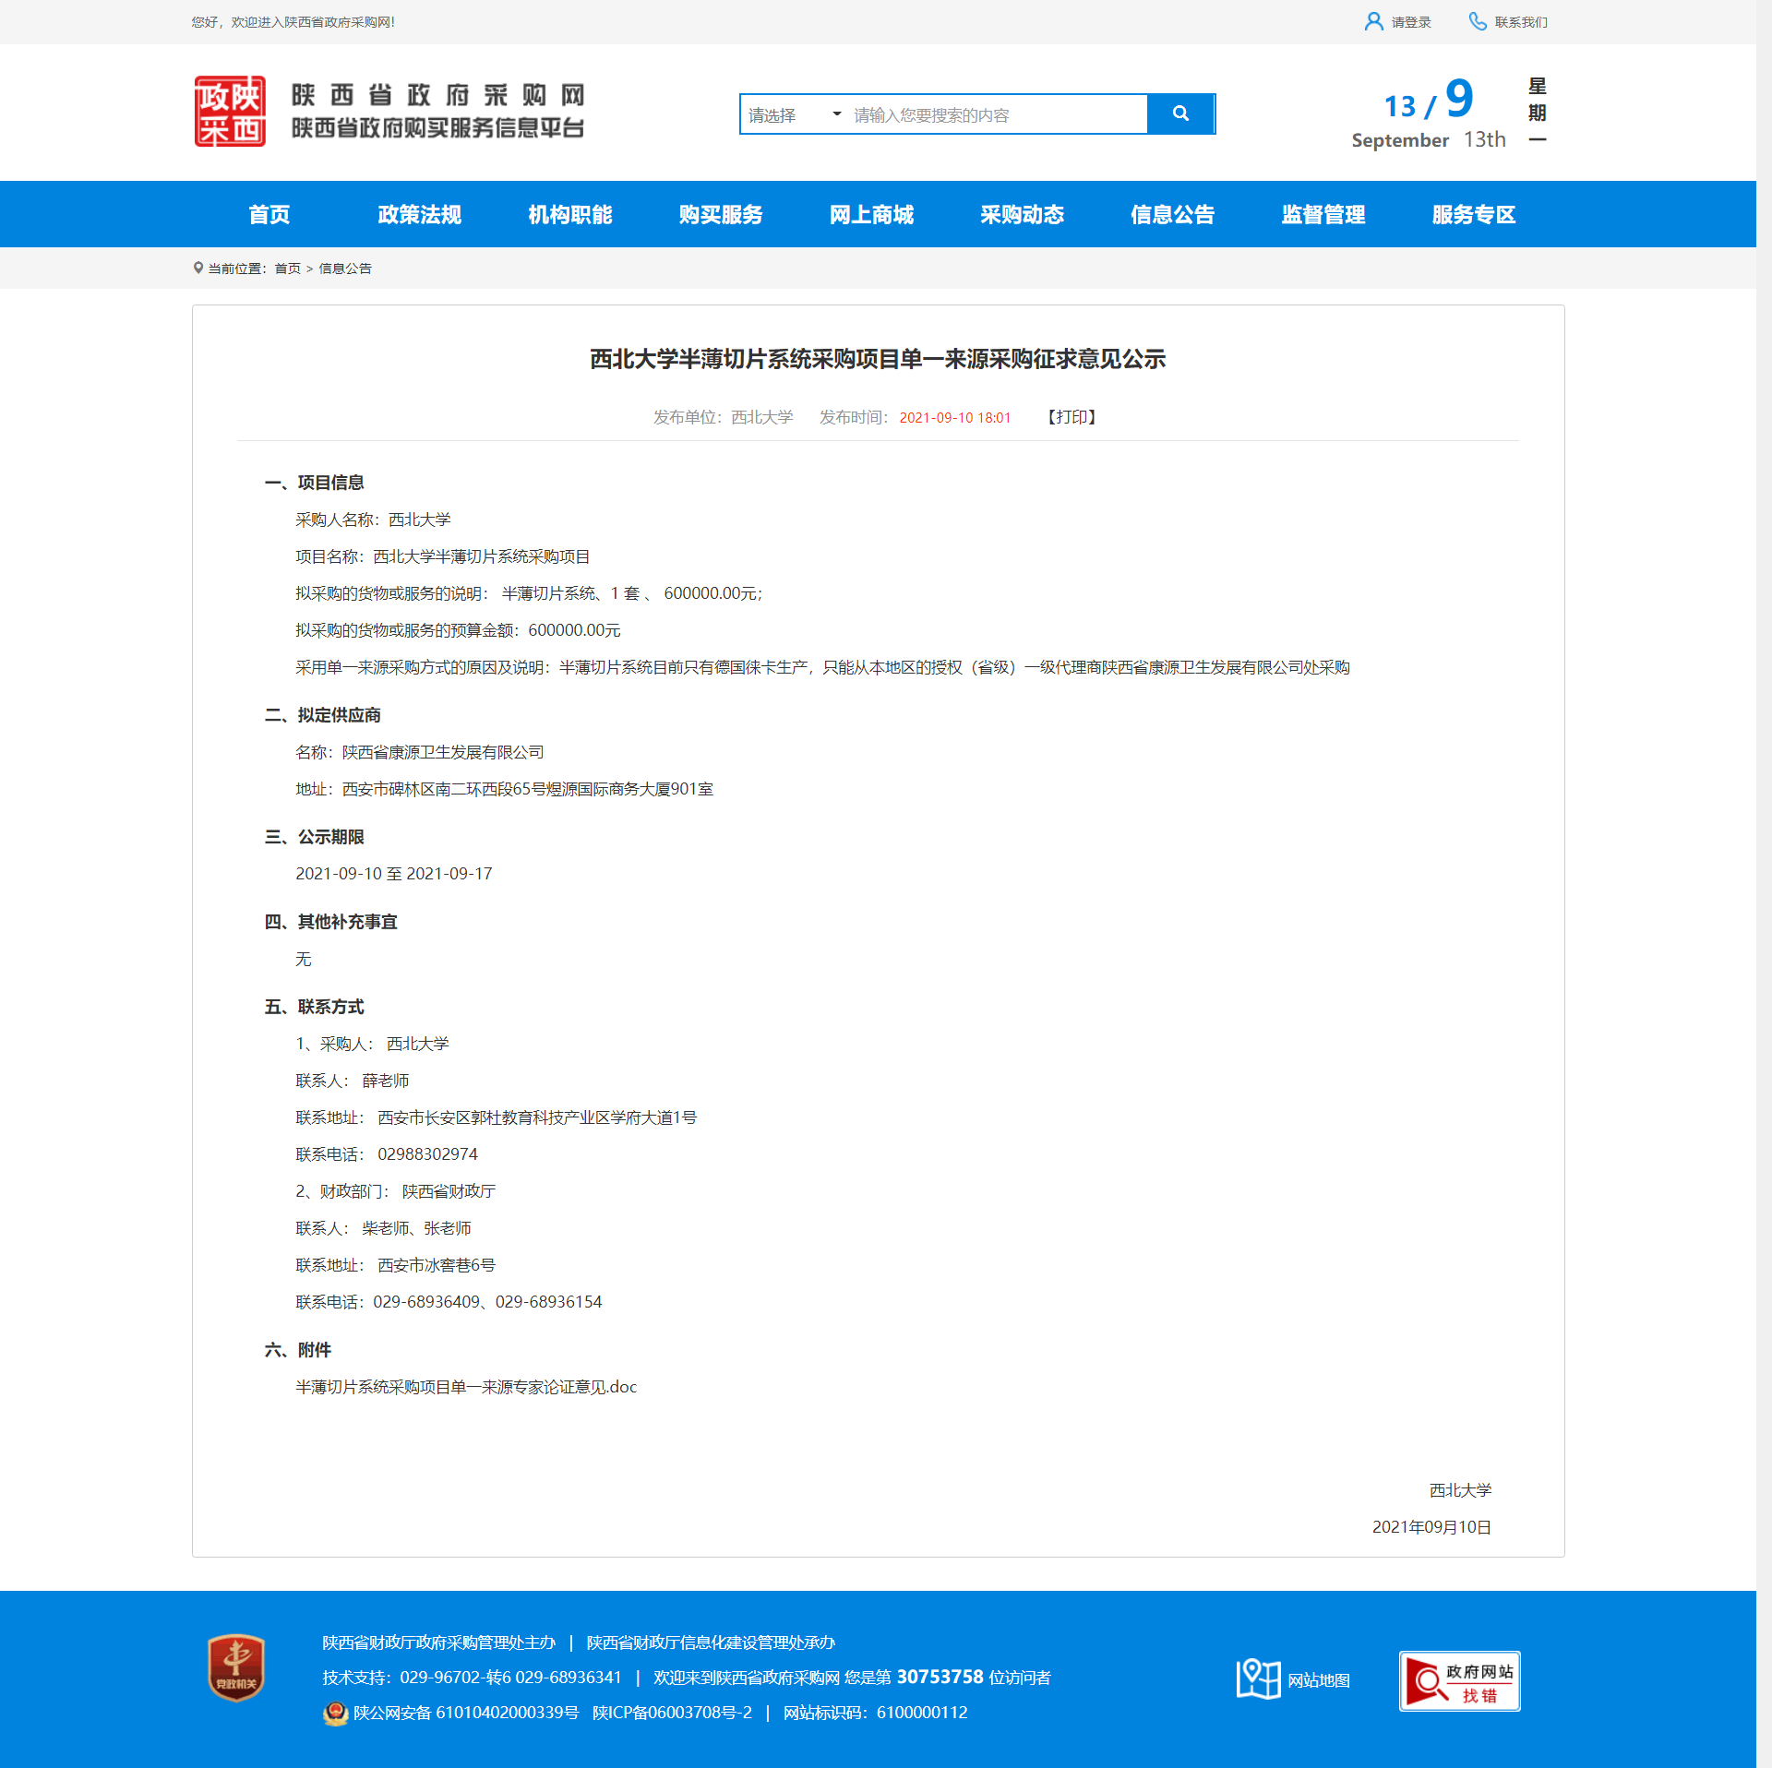Click the phone contact icon
Image resolution: width=1772 pixels, height=1768 pixels.
[x=1477, y=21]
